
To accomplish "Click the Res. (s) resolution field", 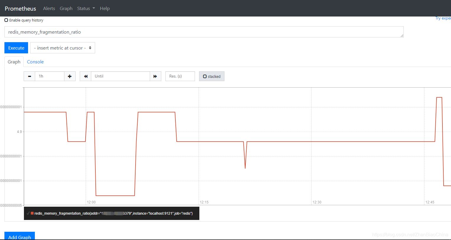I will pyautogui.click(x=180, y=76).
